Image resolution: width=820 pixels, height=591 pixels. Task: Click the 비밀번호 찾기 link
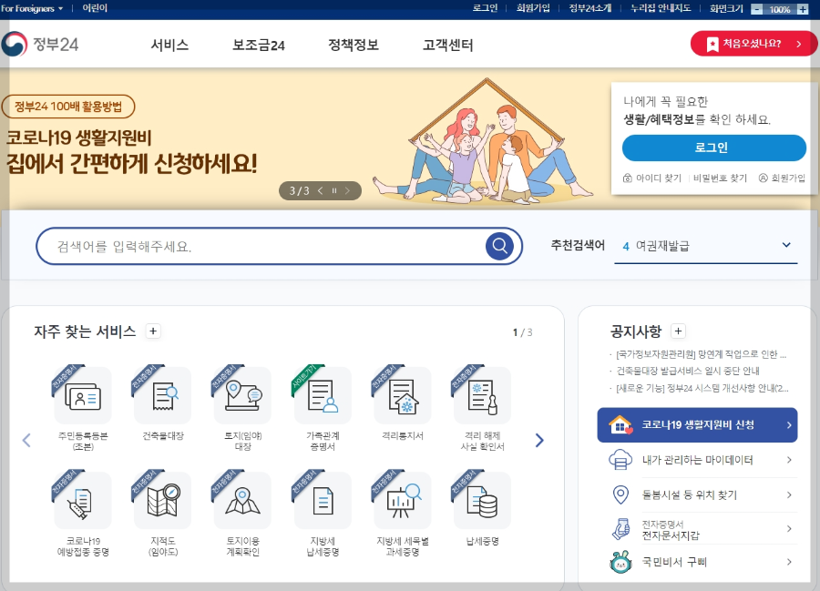coord(720,178)
